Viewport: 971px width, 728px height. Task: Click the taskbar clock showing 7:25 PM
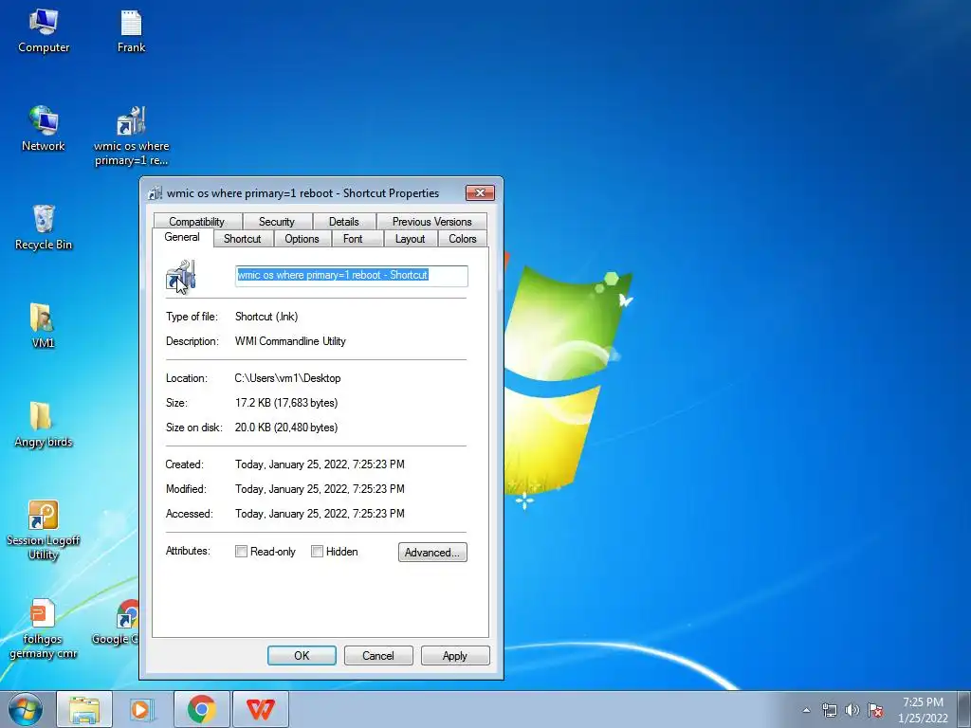pyautogui.click(x=923, y=710)
